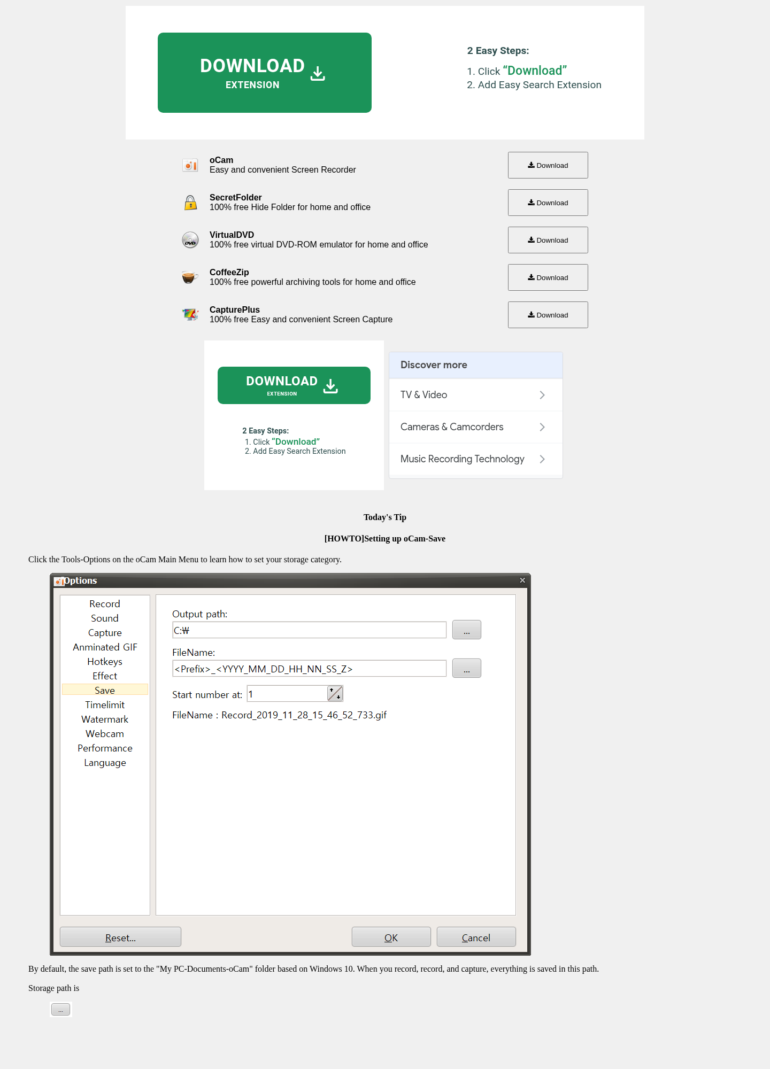Click the Start number at field
The width and height of the screenshot is (770, 1069).
tap(287, 694)
